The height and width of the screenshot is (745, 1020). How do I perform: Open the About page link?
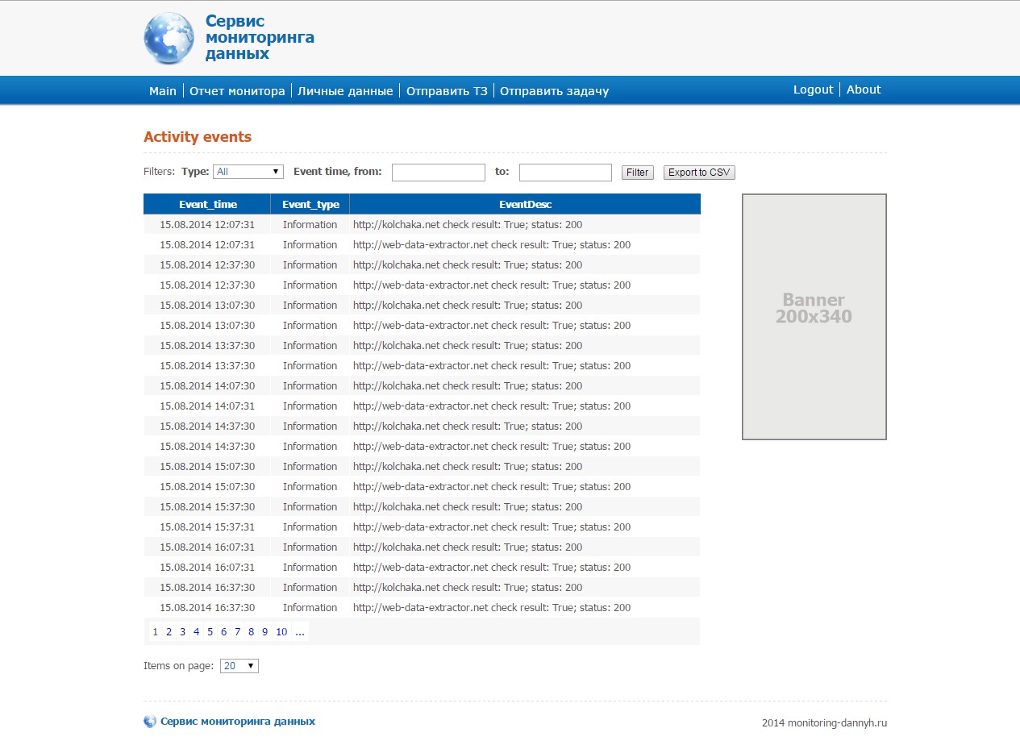click(864, 89)
